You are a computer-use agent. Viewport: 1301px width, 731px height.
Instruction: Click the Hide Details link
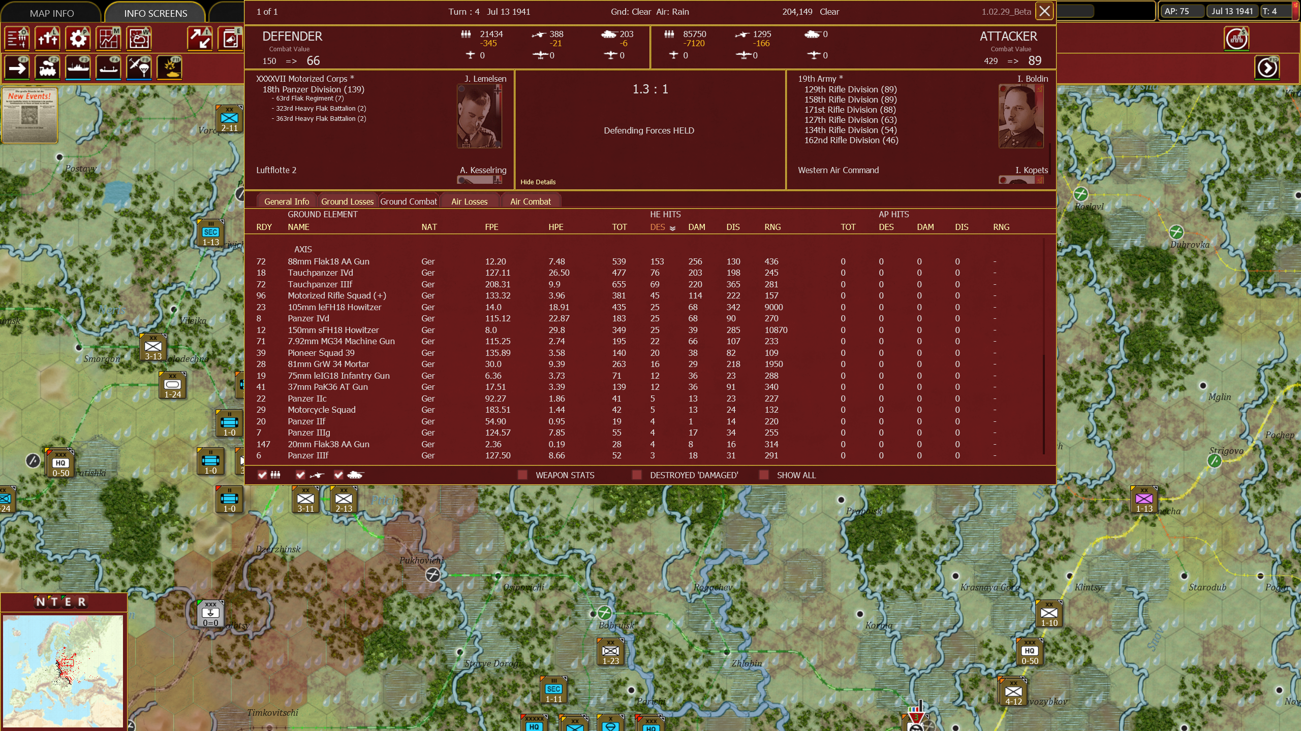point(538,182)
